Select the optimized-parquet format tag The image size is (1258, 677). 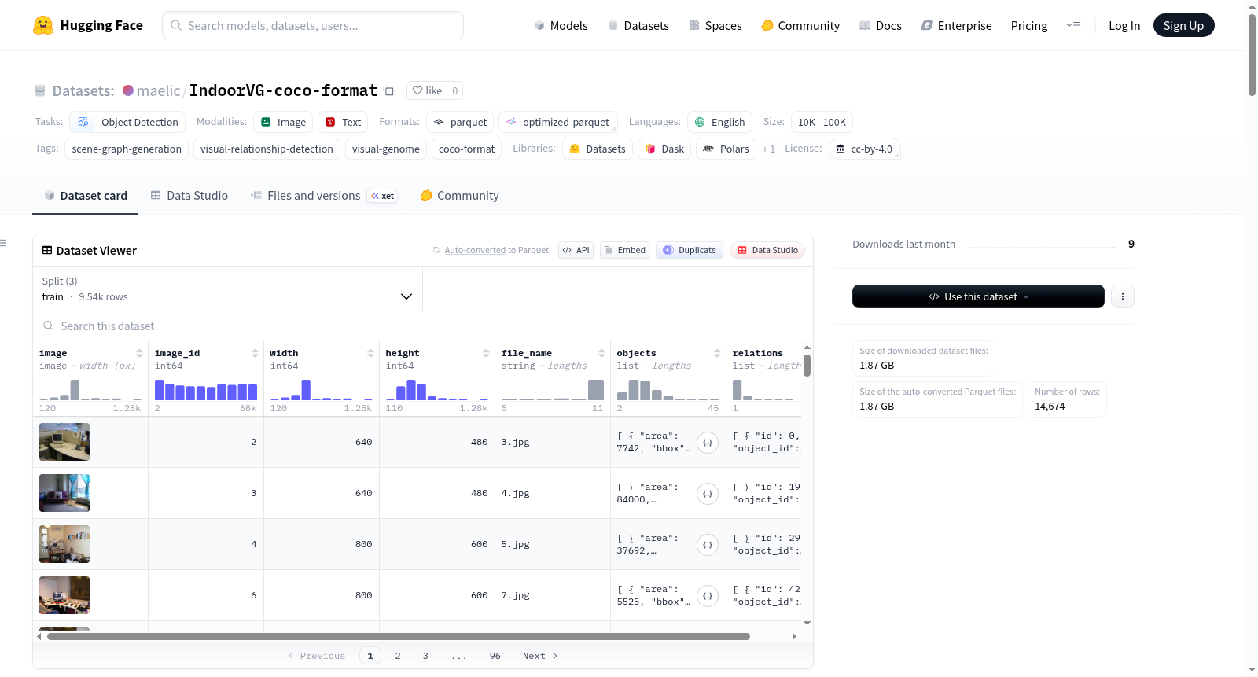pos(558,122)
